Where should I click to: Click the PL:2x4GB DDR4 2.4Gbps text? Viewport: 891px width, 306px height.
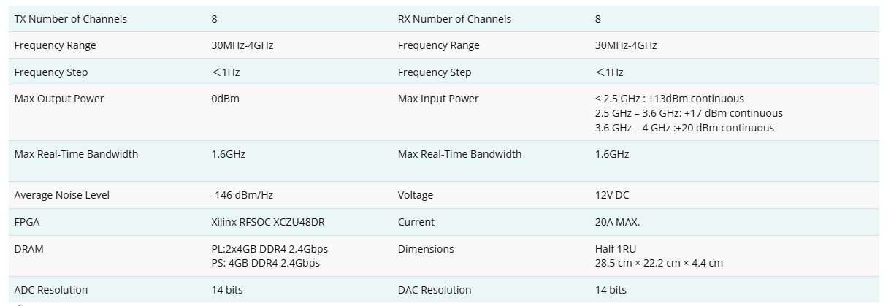(269, 249)
